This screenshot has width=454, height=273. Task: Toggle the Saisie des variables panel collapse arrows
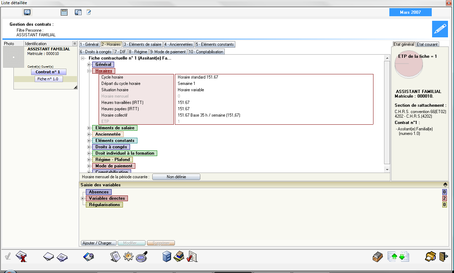pos(445,185)
